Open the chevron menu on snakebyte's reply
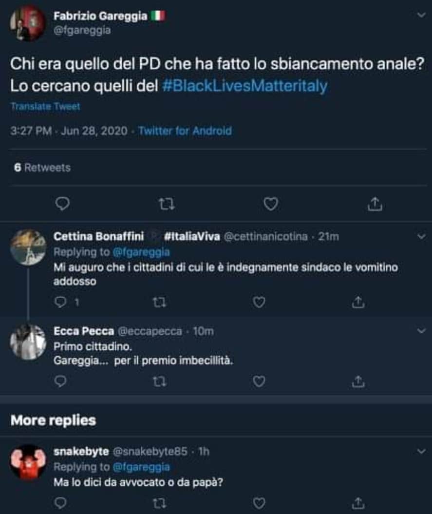 click(x=421, y=451)
